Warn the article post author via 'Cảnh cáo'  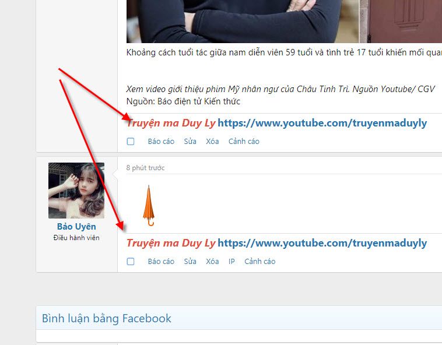coord(244,142)
